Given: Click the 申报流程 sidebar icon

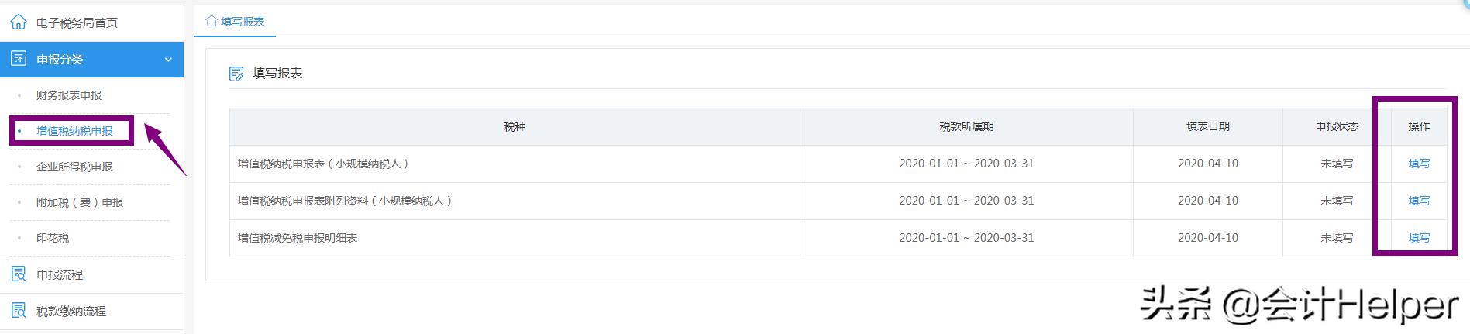Looking at the screenshot, I should (18, 274).
